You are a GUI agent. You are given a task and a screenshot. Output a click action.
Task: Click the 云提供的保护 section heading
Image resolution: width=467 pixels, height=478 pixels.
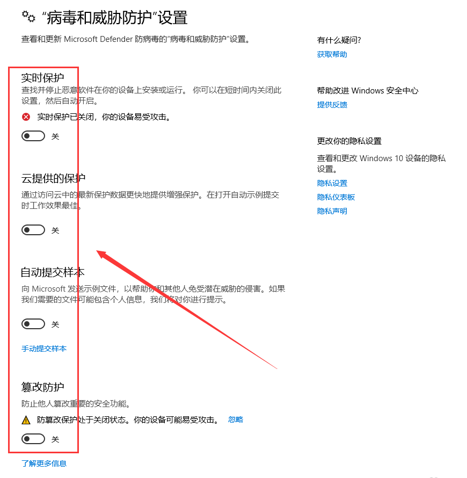point(53,178)
